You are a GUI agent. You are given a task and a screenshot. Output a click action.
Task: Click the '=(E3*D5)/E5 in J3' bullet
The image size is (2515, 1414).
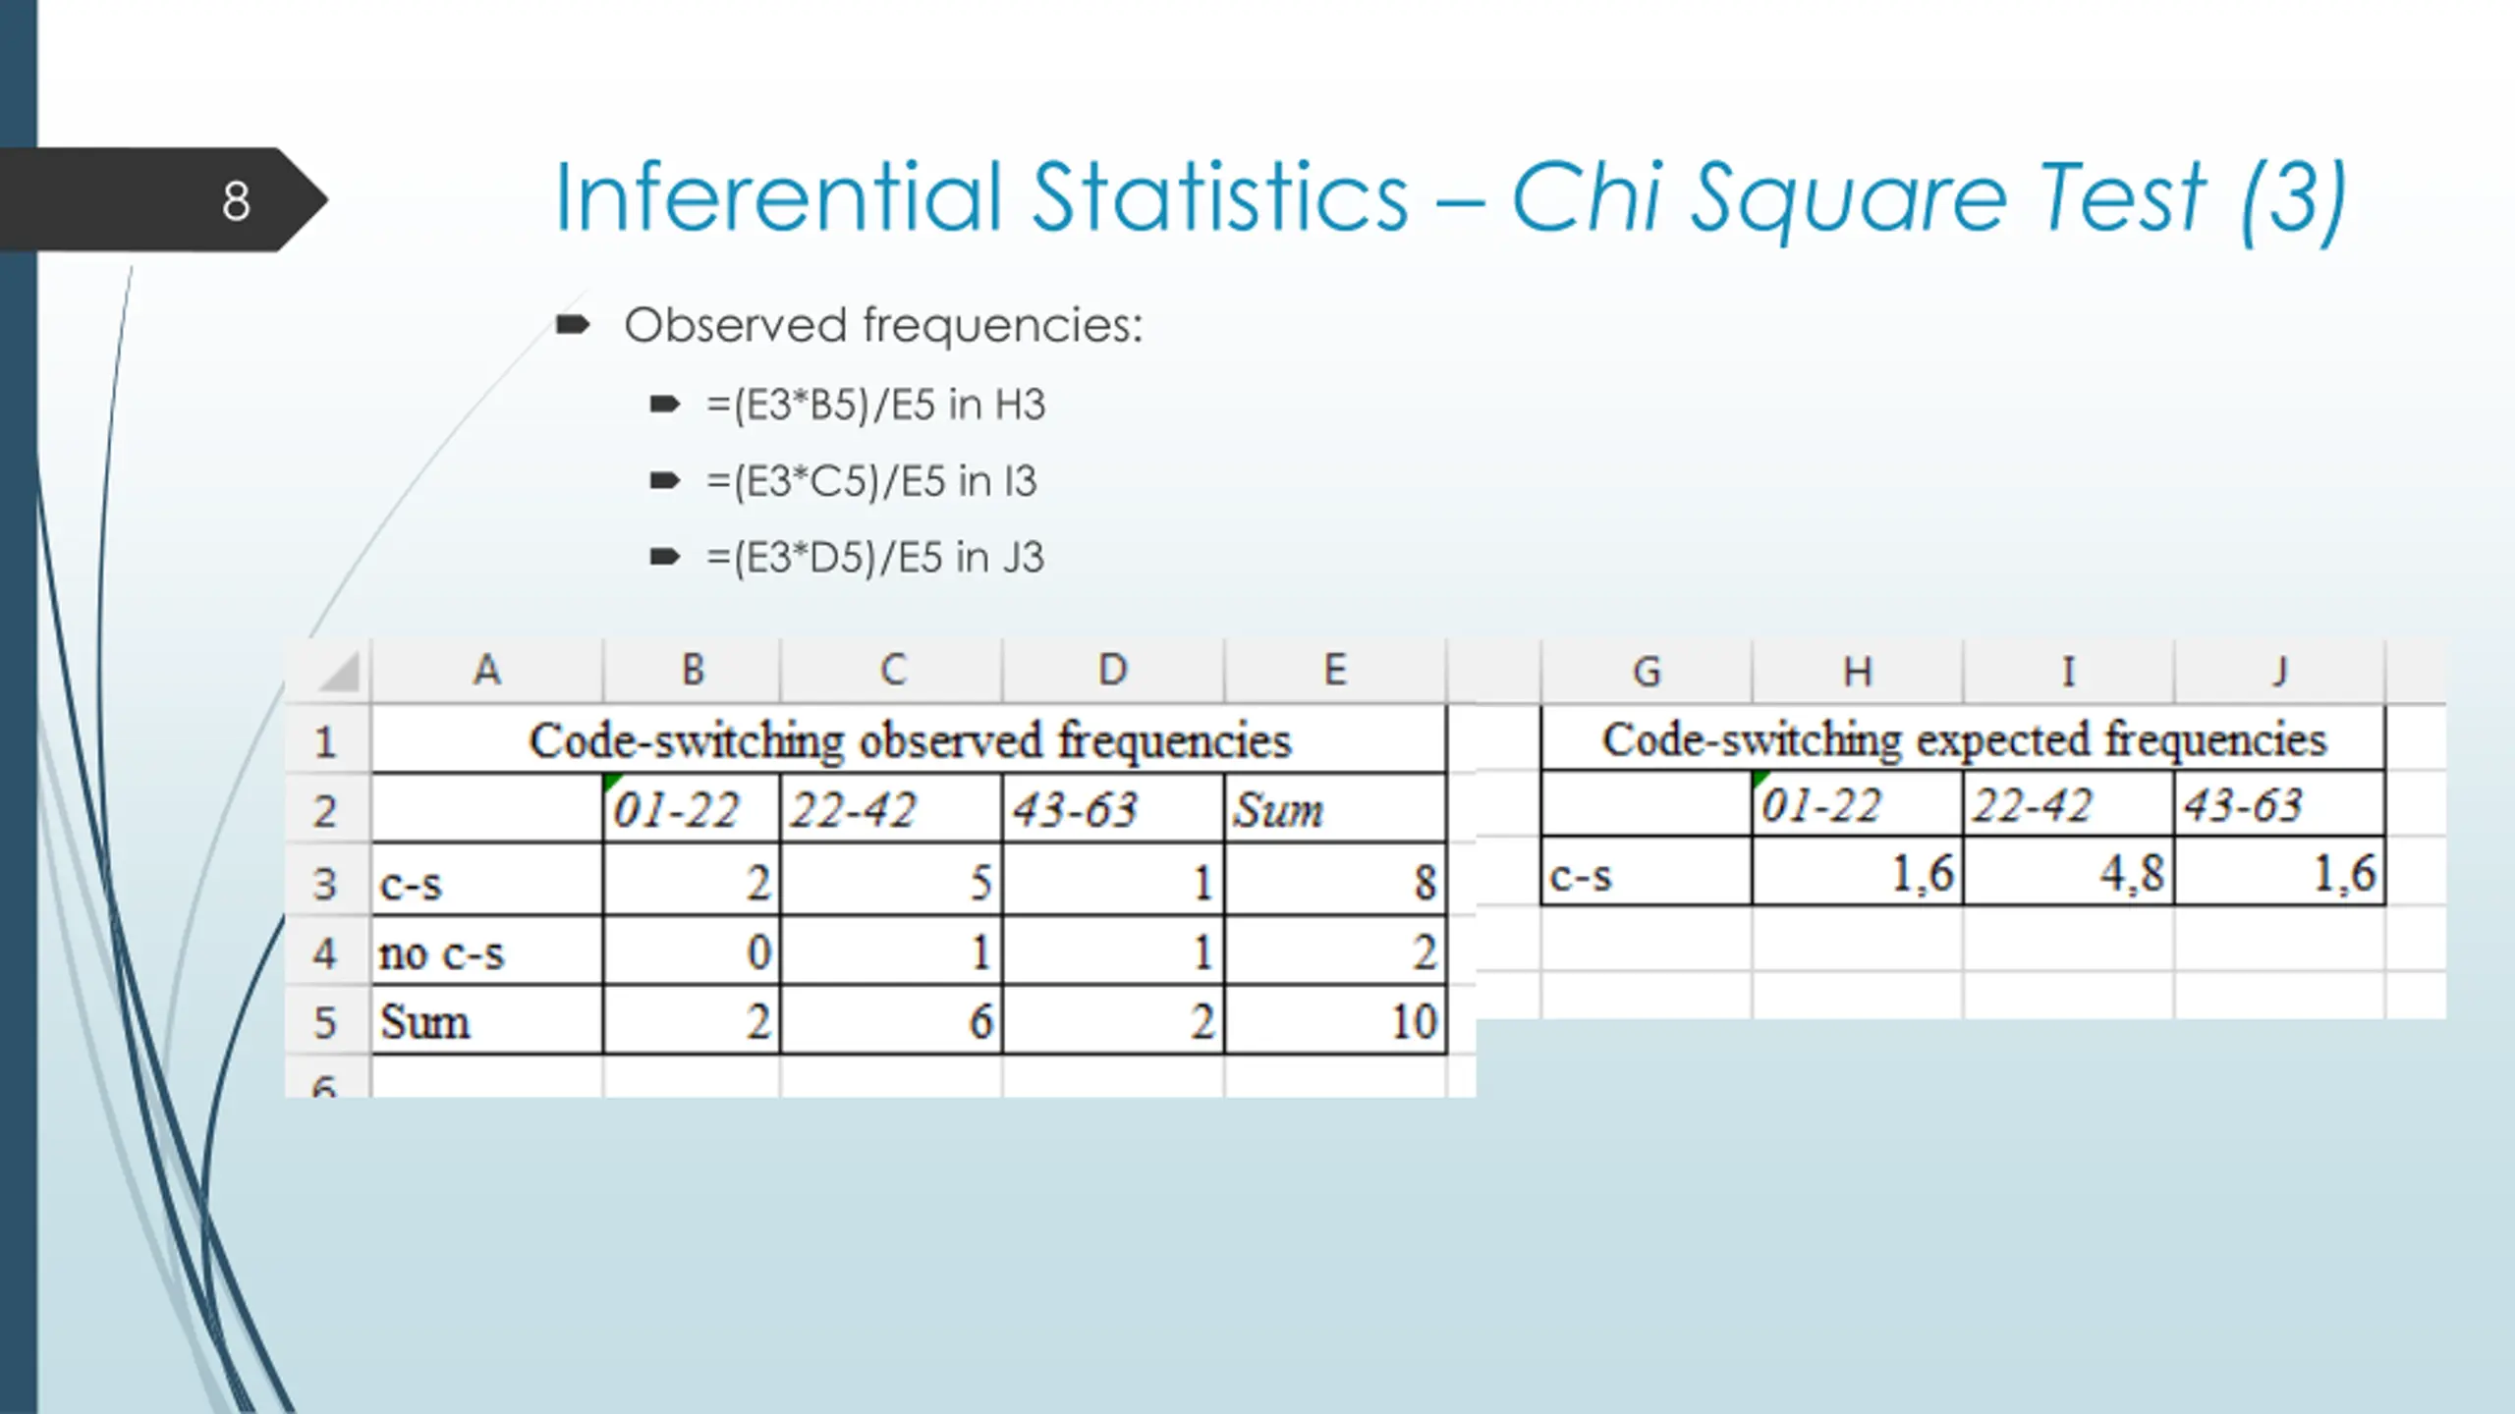pyautogui.click(x=874, y=558)
